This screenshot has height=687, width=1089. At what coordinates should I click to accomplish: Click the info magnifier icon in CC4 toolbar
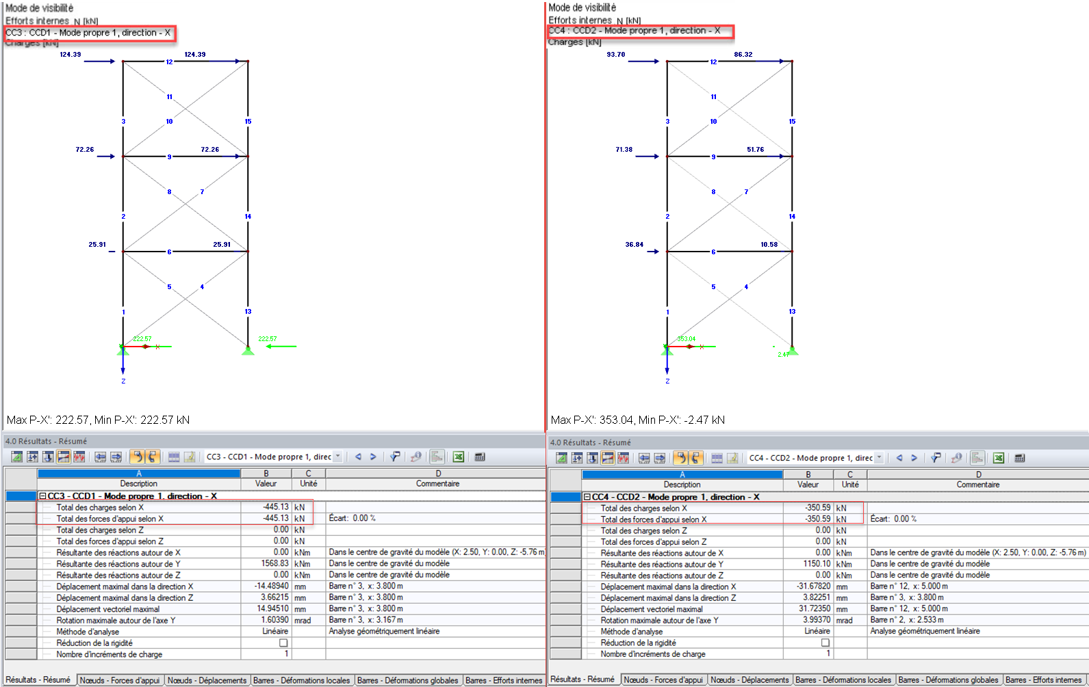[x=956, y=458]
